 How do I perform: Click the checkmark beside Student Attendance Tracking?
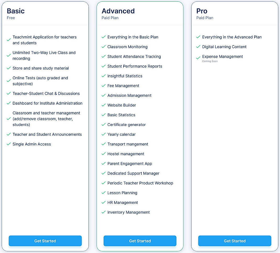coord(103,56)
